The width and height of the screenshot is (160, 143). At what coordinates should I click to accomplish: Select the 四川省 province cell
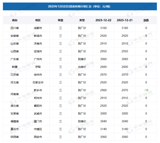tap(15, 28)
